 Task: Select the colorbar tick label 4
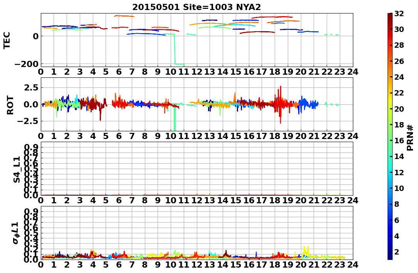point(397,236)
